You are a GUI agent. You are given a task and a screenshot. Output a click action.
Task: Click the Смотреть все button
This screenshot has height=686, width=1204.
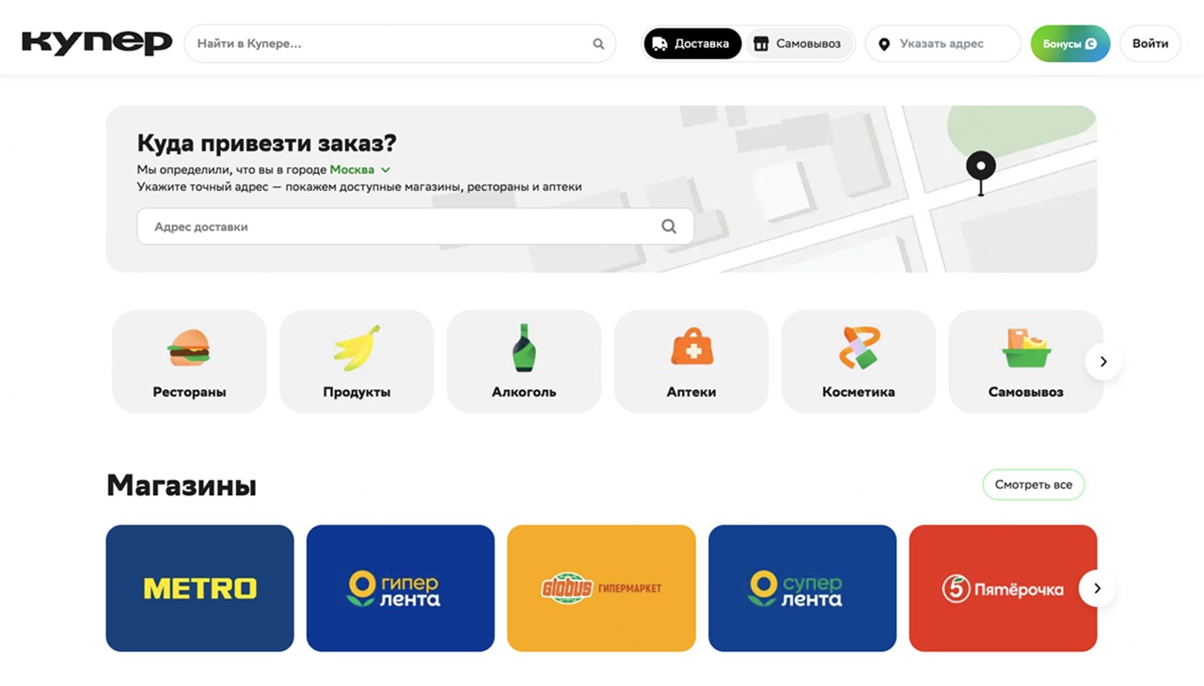click(1034, 485)
